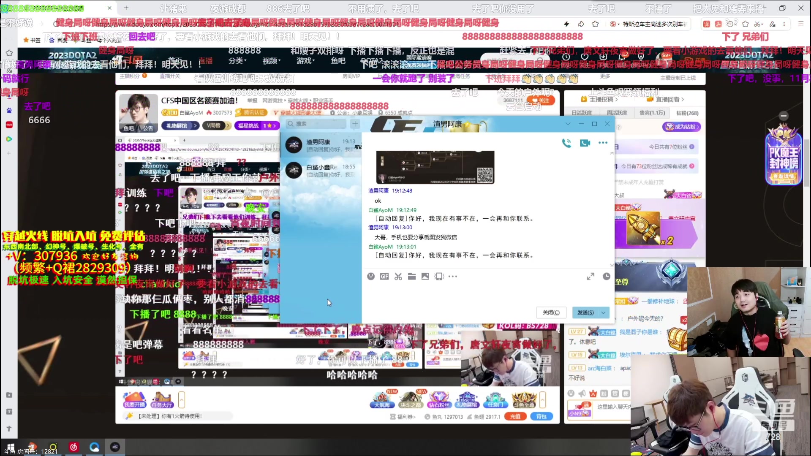Bookmark the page with the address bar star
The image size is (811, 456).
[595, 24]
